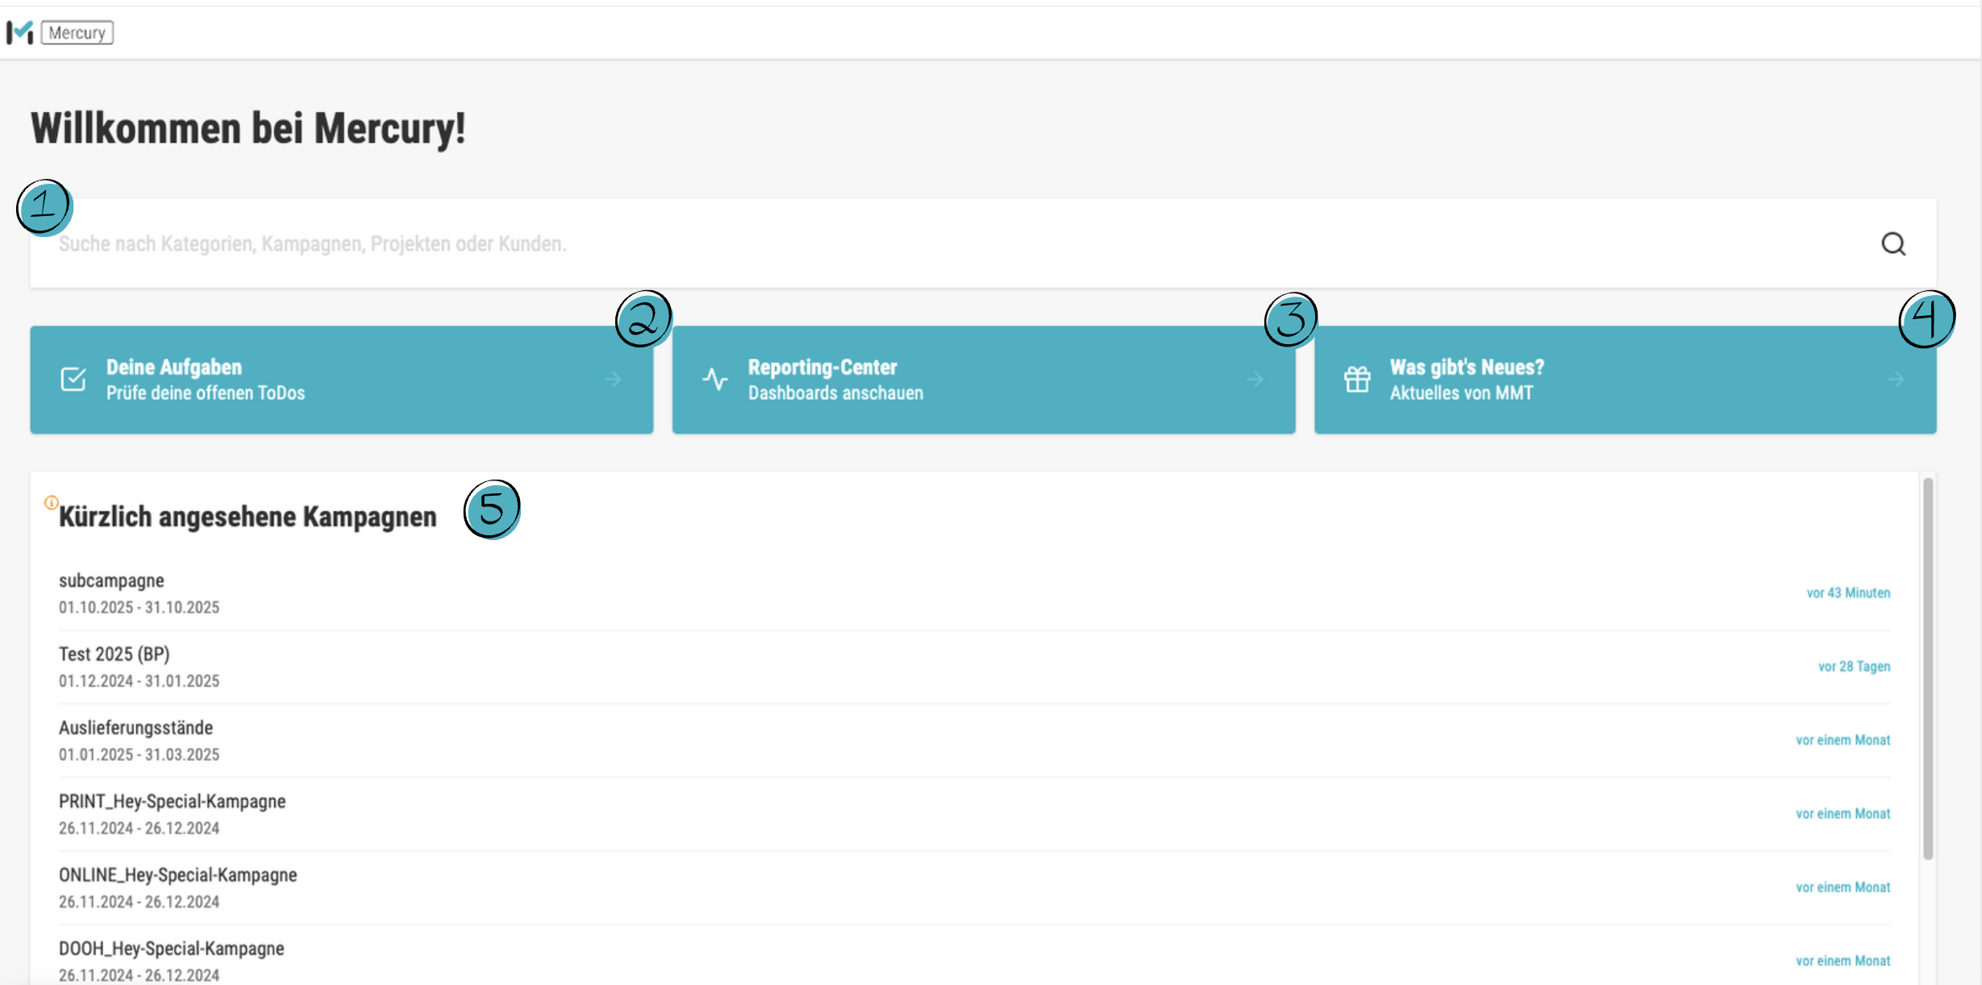
Task: Click the gift icon in Was gibt's Neues
Action: (x=1357, y=379)
